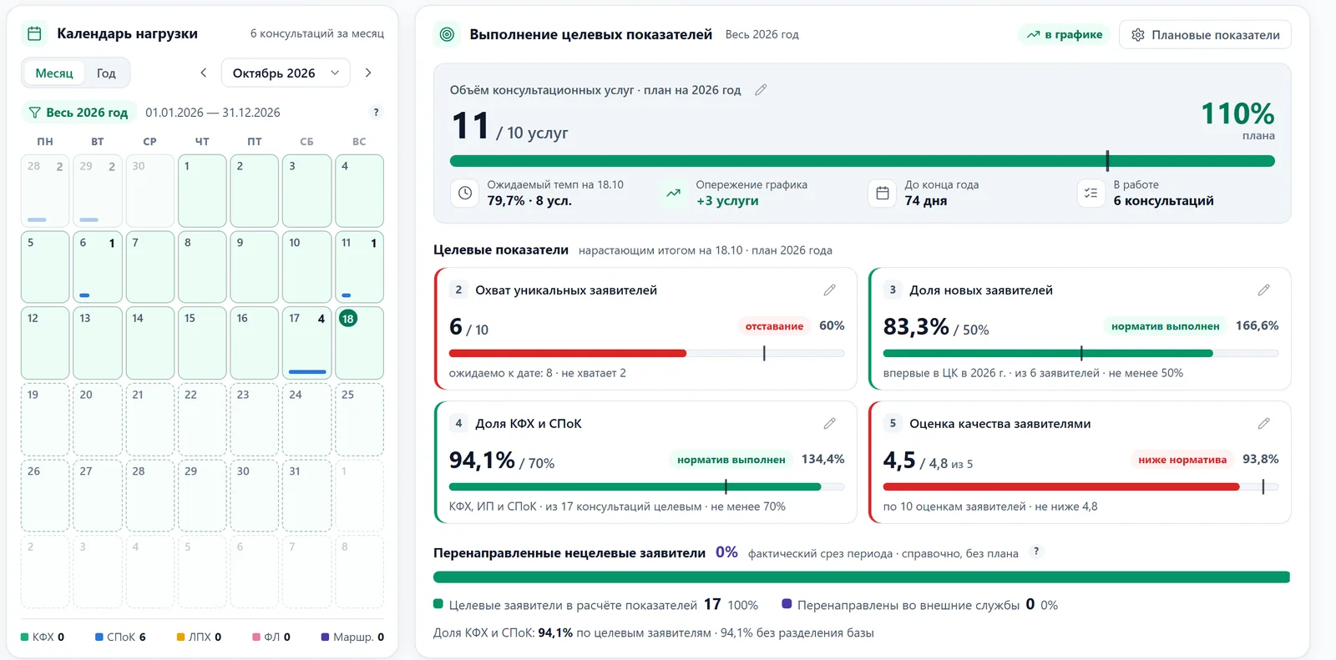
Task: Edit plan pencil next to план на 2026 год
Action: 761,89
